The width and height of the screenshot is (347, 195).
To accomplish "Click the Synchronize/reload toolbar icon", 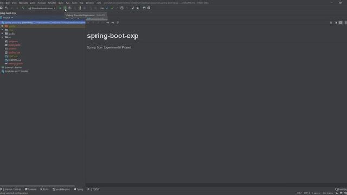I will click(x=6, y=8).
